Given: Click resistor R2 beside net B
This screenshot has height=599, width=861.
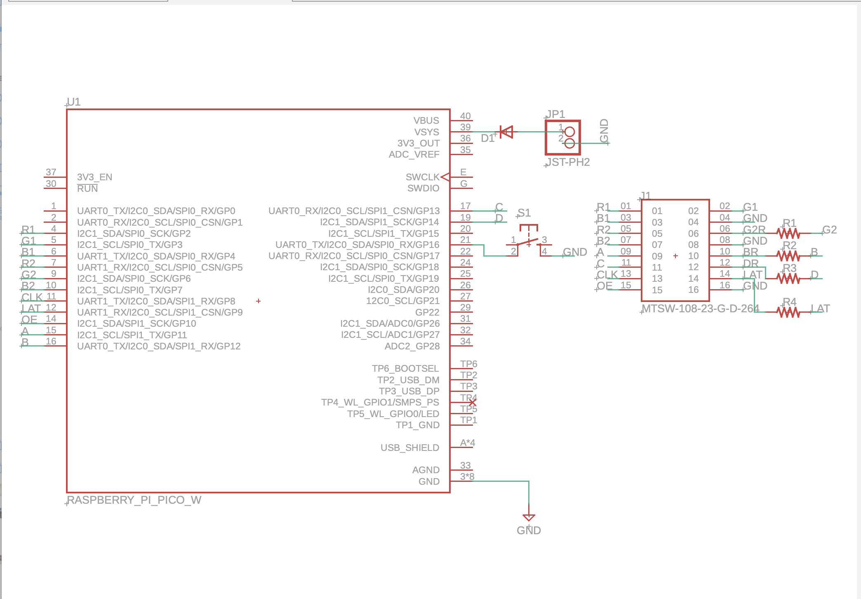Looking at the screenshot, I should [789, 256].
